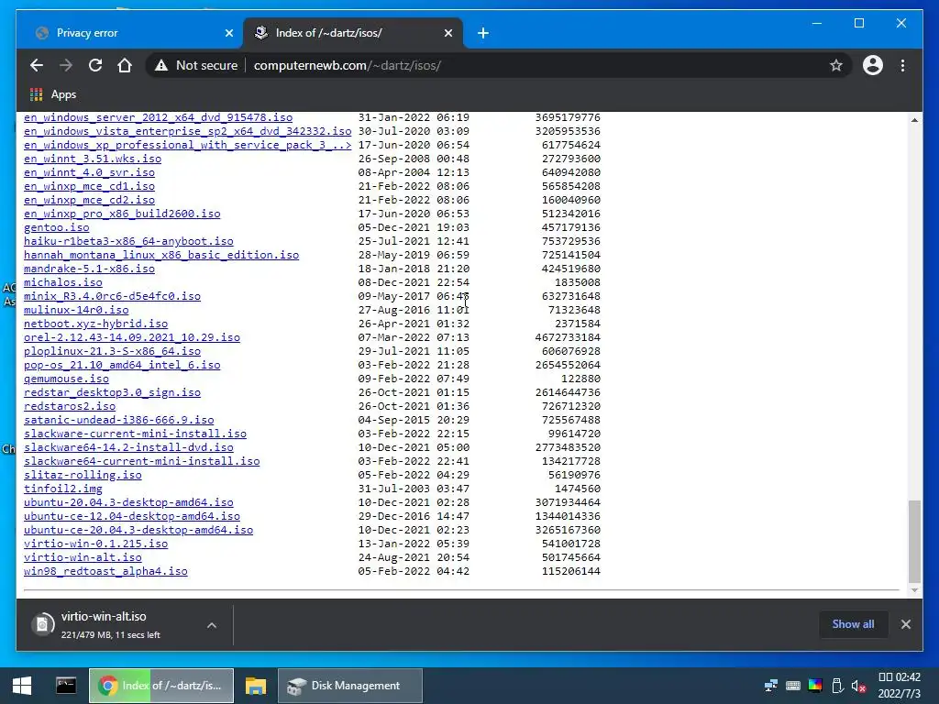939x704 pixels.
Task: Download slackware64-14.2-install-dvd.iso
Action: pyautogui.click(x=128, y=447)
